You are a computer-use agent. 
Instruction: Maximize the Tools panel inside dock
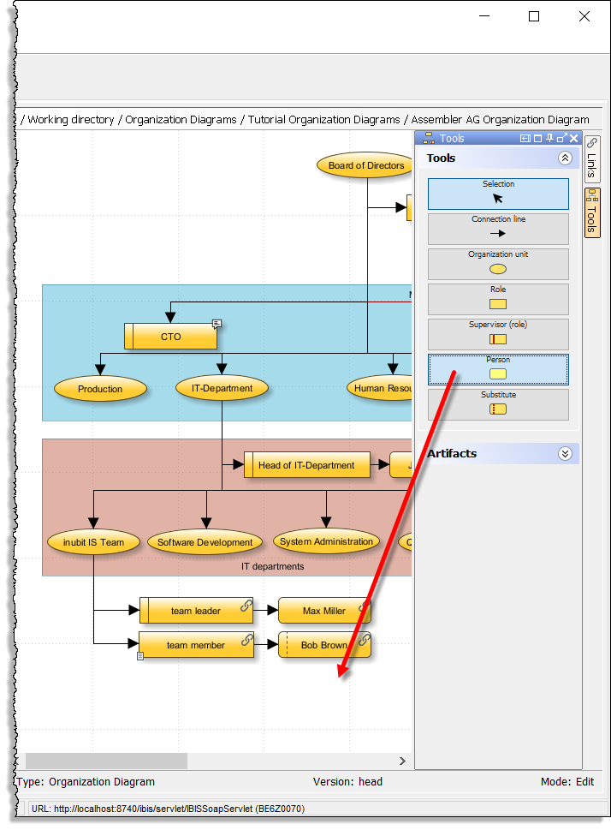click(537, 138)
